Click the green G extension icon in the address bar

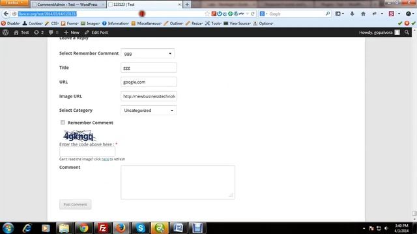pyautogui.click(x=230, y=14)
